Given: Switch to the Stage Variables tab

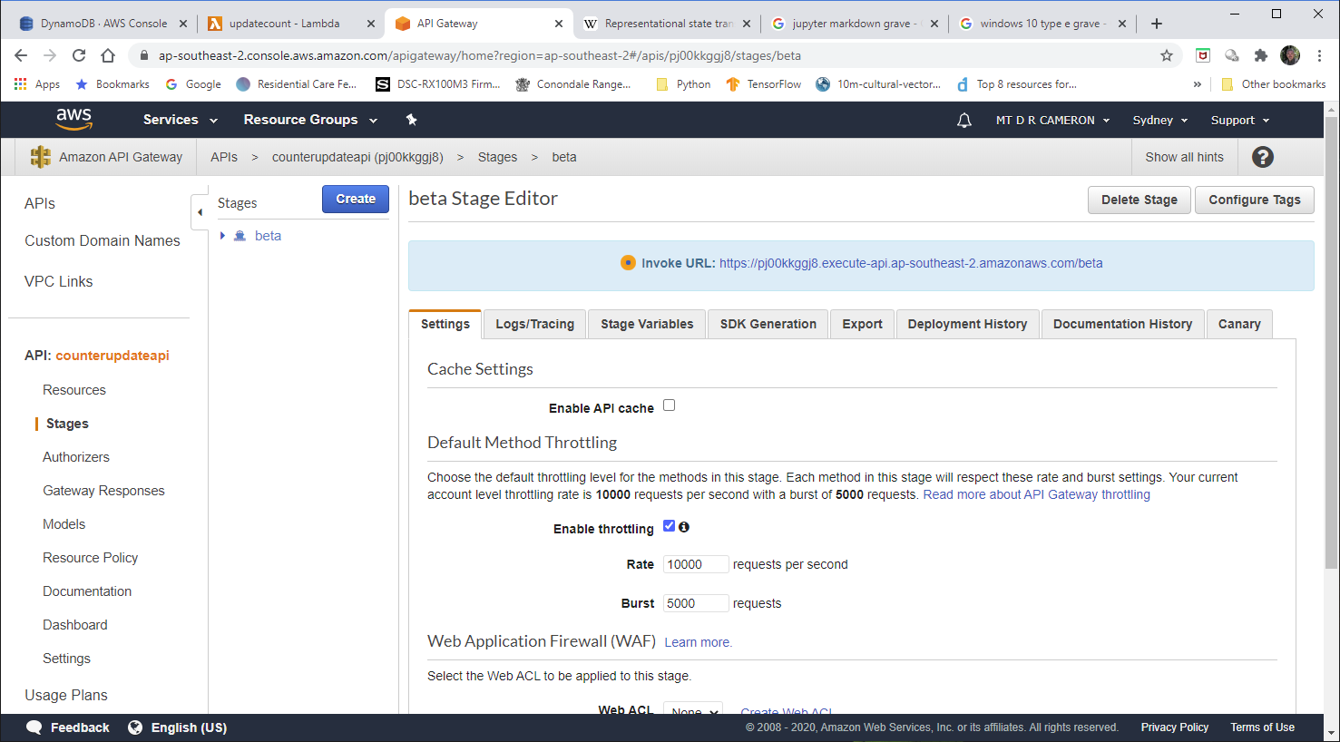Looking at the screenshot, I should point(647,324).
